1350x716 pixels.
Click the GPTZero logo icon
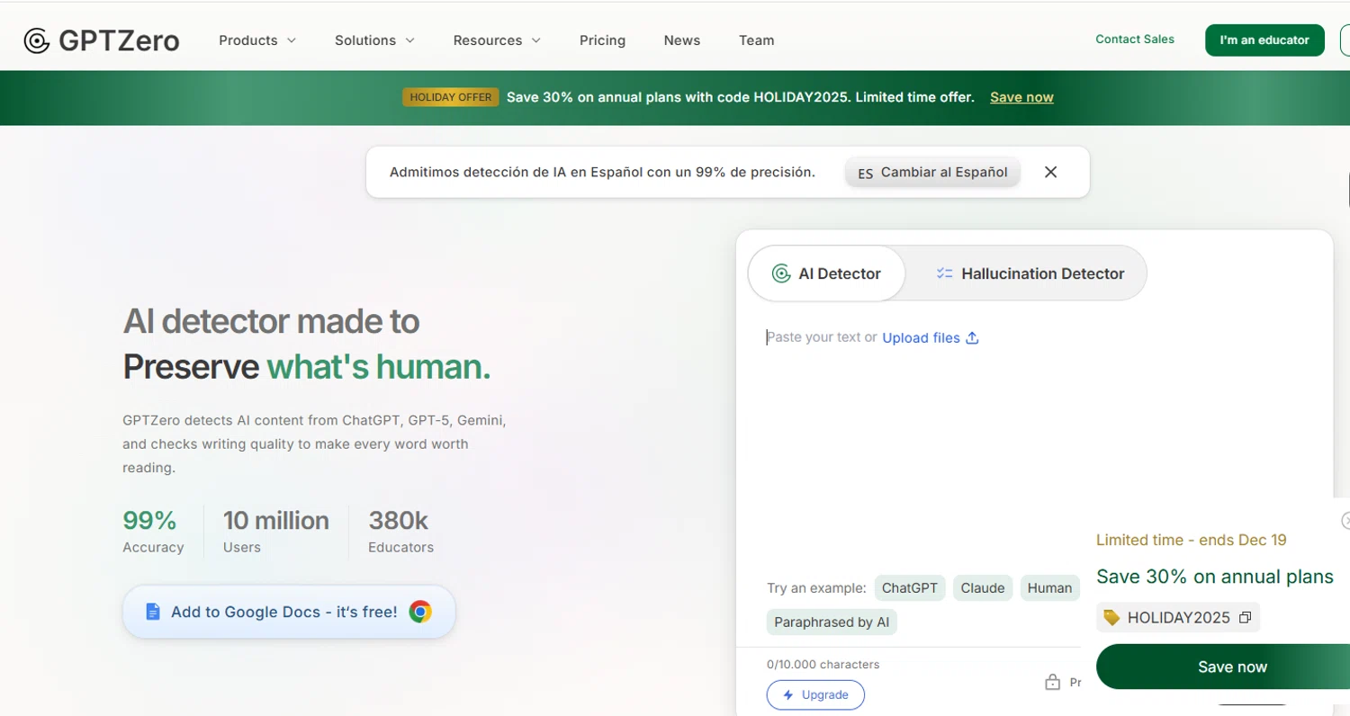(x=37, y=40)
